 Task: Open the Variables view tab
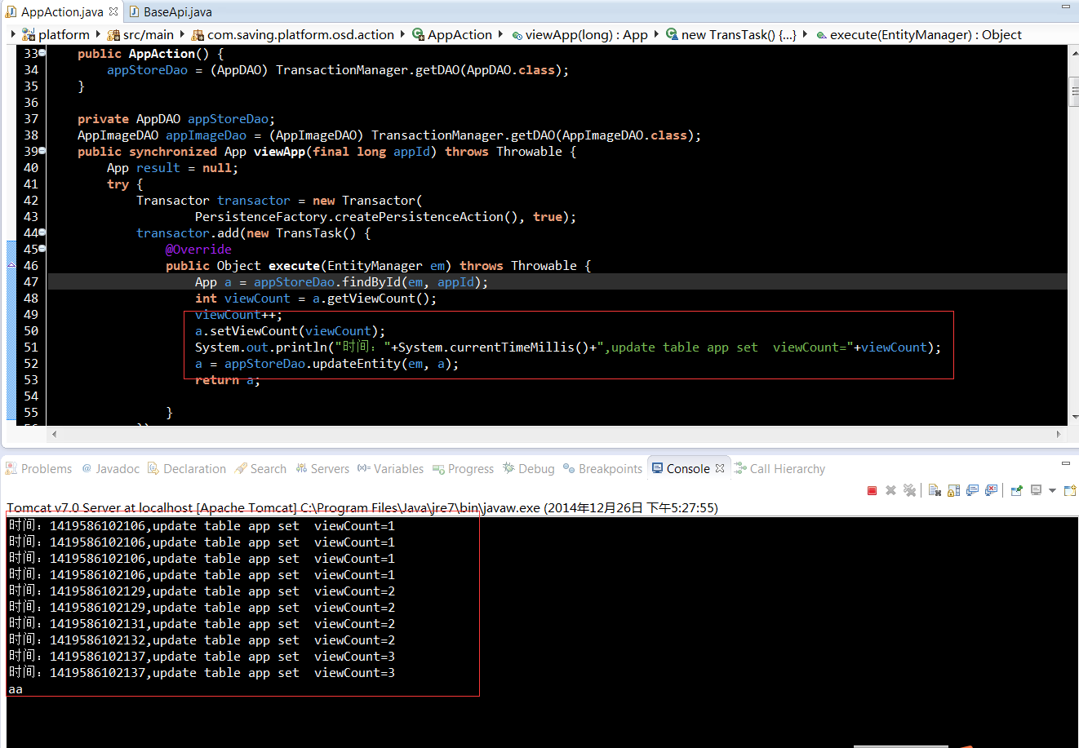click(x=391, y=468)
